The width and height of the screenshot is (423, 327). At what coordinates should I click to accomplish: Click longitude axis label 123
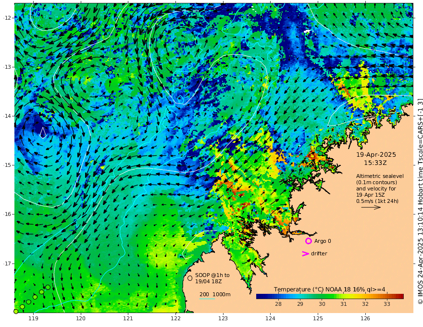pyautogui.click(x=223, y=318)
